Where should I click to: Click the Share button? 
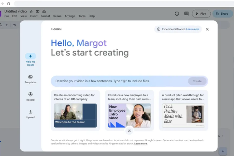point(222,14)
